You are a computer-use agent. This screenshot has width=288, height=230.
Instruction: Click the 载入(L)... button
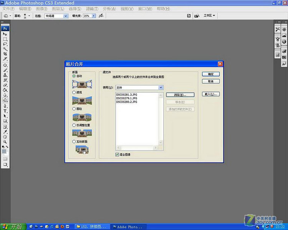click(x=211, y=94)
